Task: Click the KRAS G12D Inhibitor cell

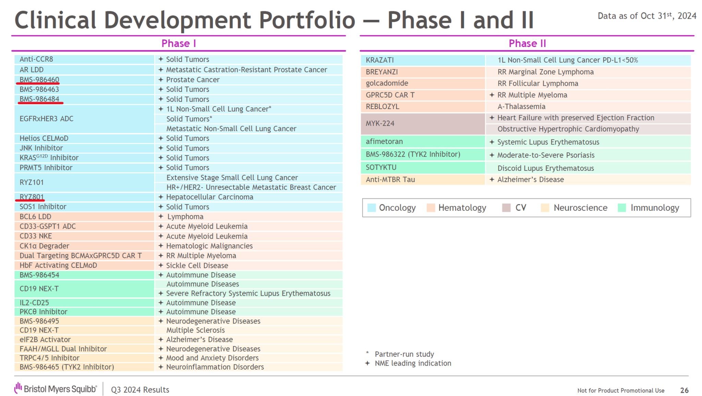Action: (84, 158)
